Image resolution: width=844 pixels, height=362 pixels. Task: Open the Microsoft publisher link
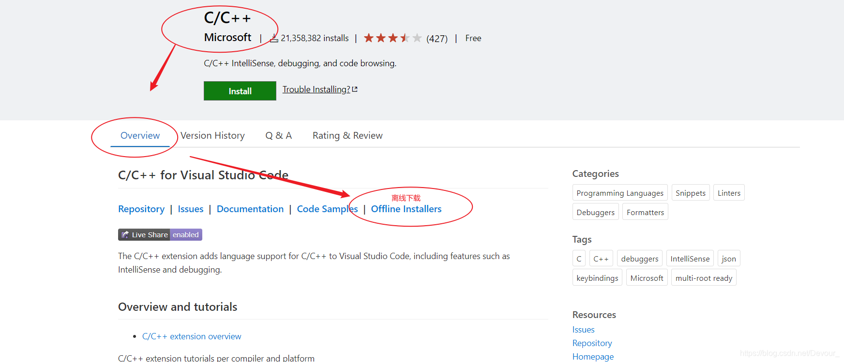[227, 37]
